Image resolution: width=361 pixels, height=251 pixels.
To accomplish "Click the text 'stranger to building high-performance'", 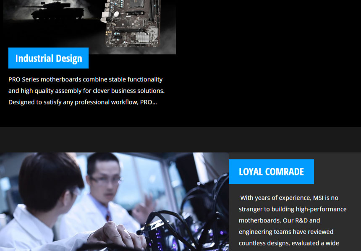I will [293, 209].
